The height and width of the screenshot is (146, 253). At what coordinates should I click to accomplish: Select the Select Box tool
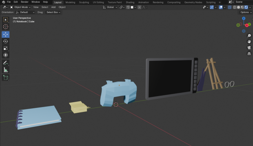5,20
